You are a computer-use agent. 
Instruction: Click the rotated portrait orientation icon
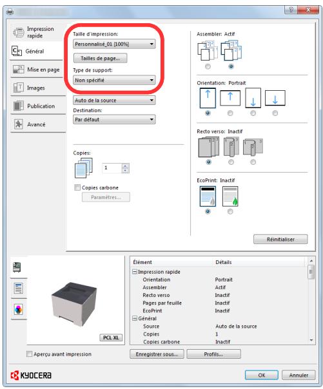[x=253, y=98]
